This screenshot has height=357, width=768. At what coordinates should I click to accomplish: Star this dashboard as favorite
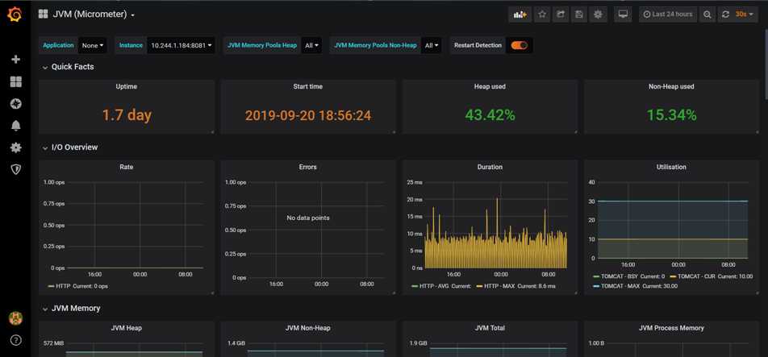[542, 15]
